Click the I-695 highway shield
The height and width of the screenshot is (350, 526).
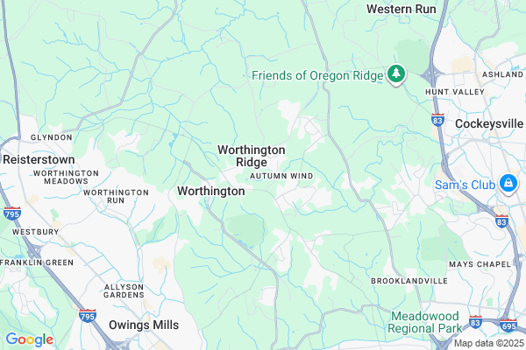[508, 325]
